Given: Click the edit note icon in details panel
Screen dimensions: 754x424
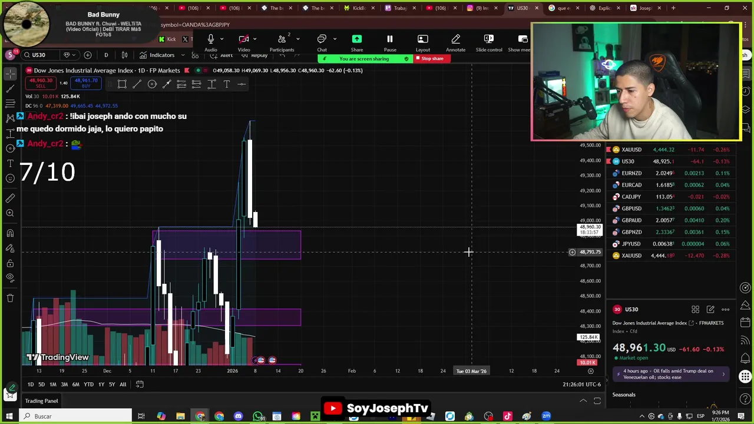Looking at the screenshot, I should [x=710, y=309].
